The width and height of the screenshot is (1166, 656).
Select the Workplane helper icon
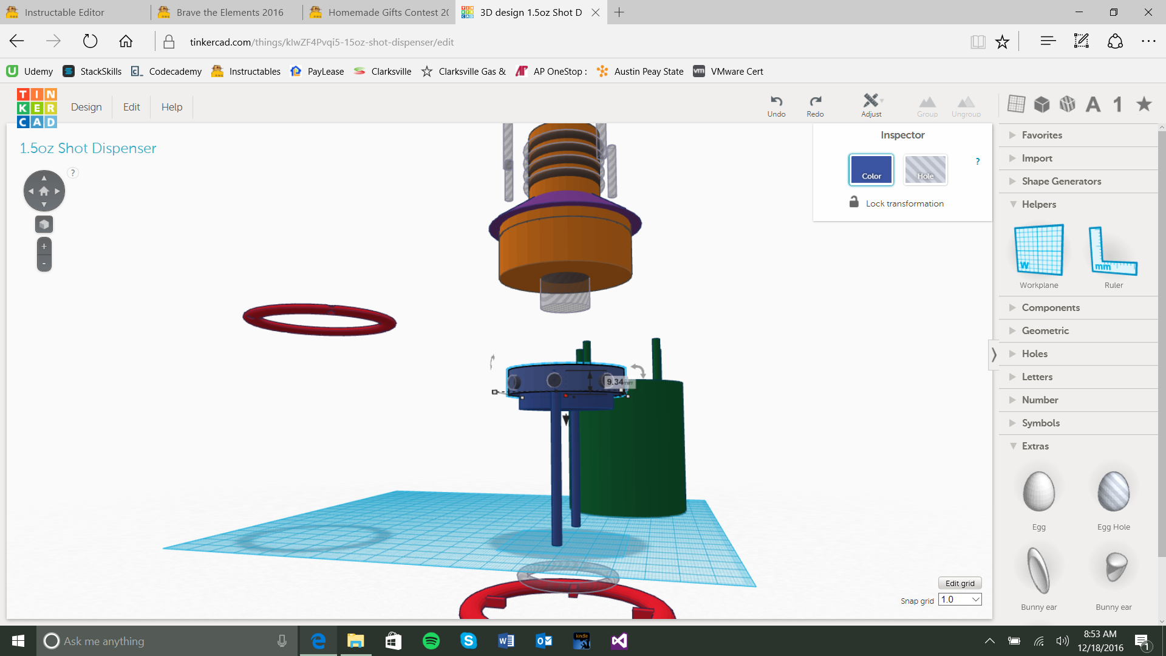point(1038,251)
